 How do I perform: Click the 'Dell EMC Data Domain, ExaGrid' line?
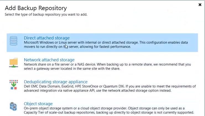110,86
